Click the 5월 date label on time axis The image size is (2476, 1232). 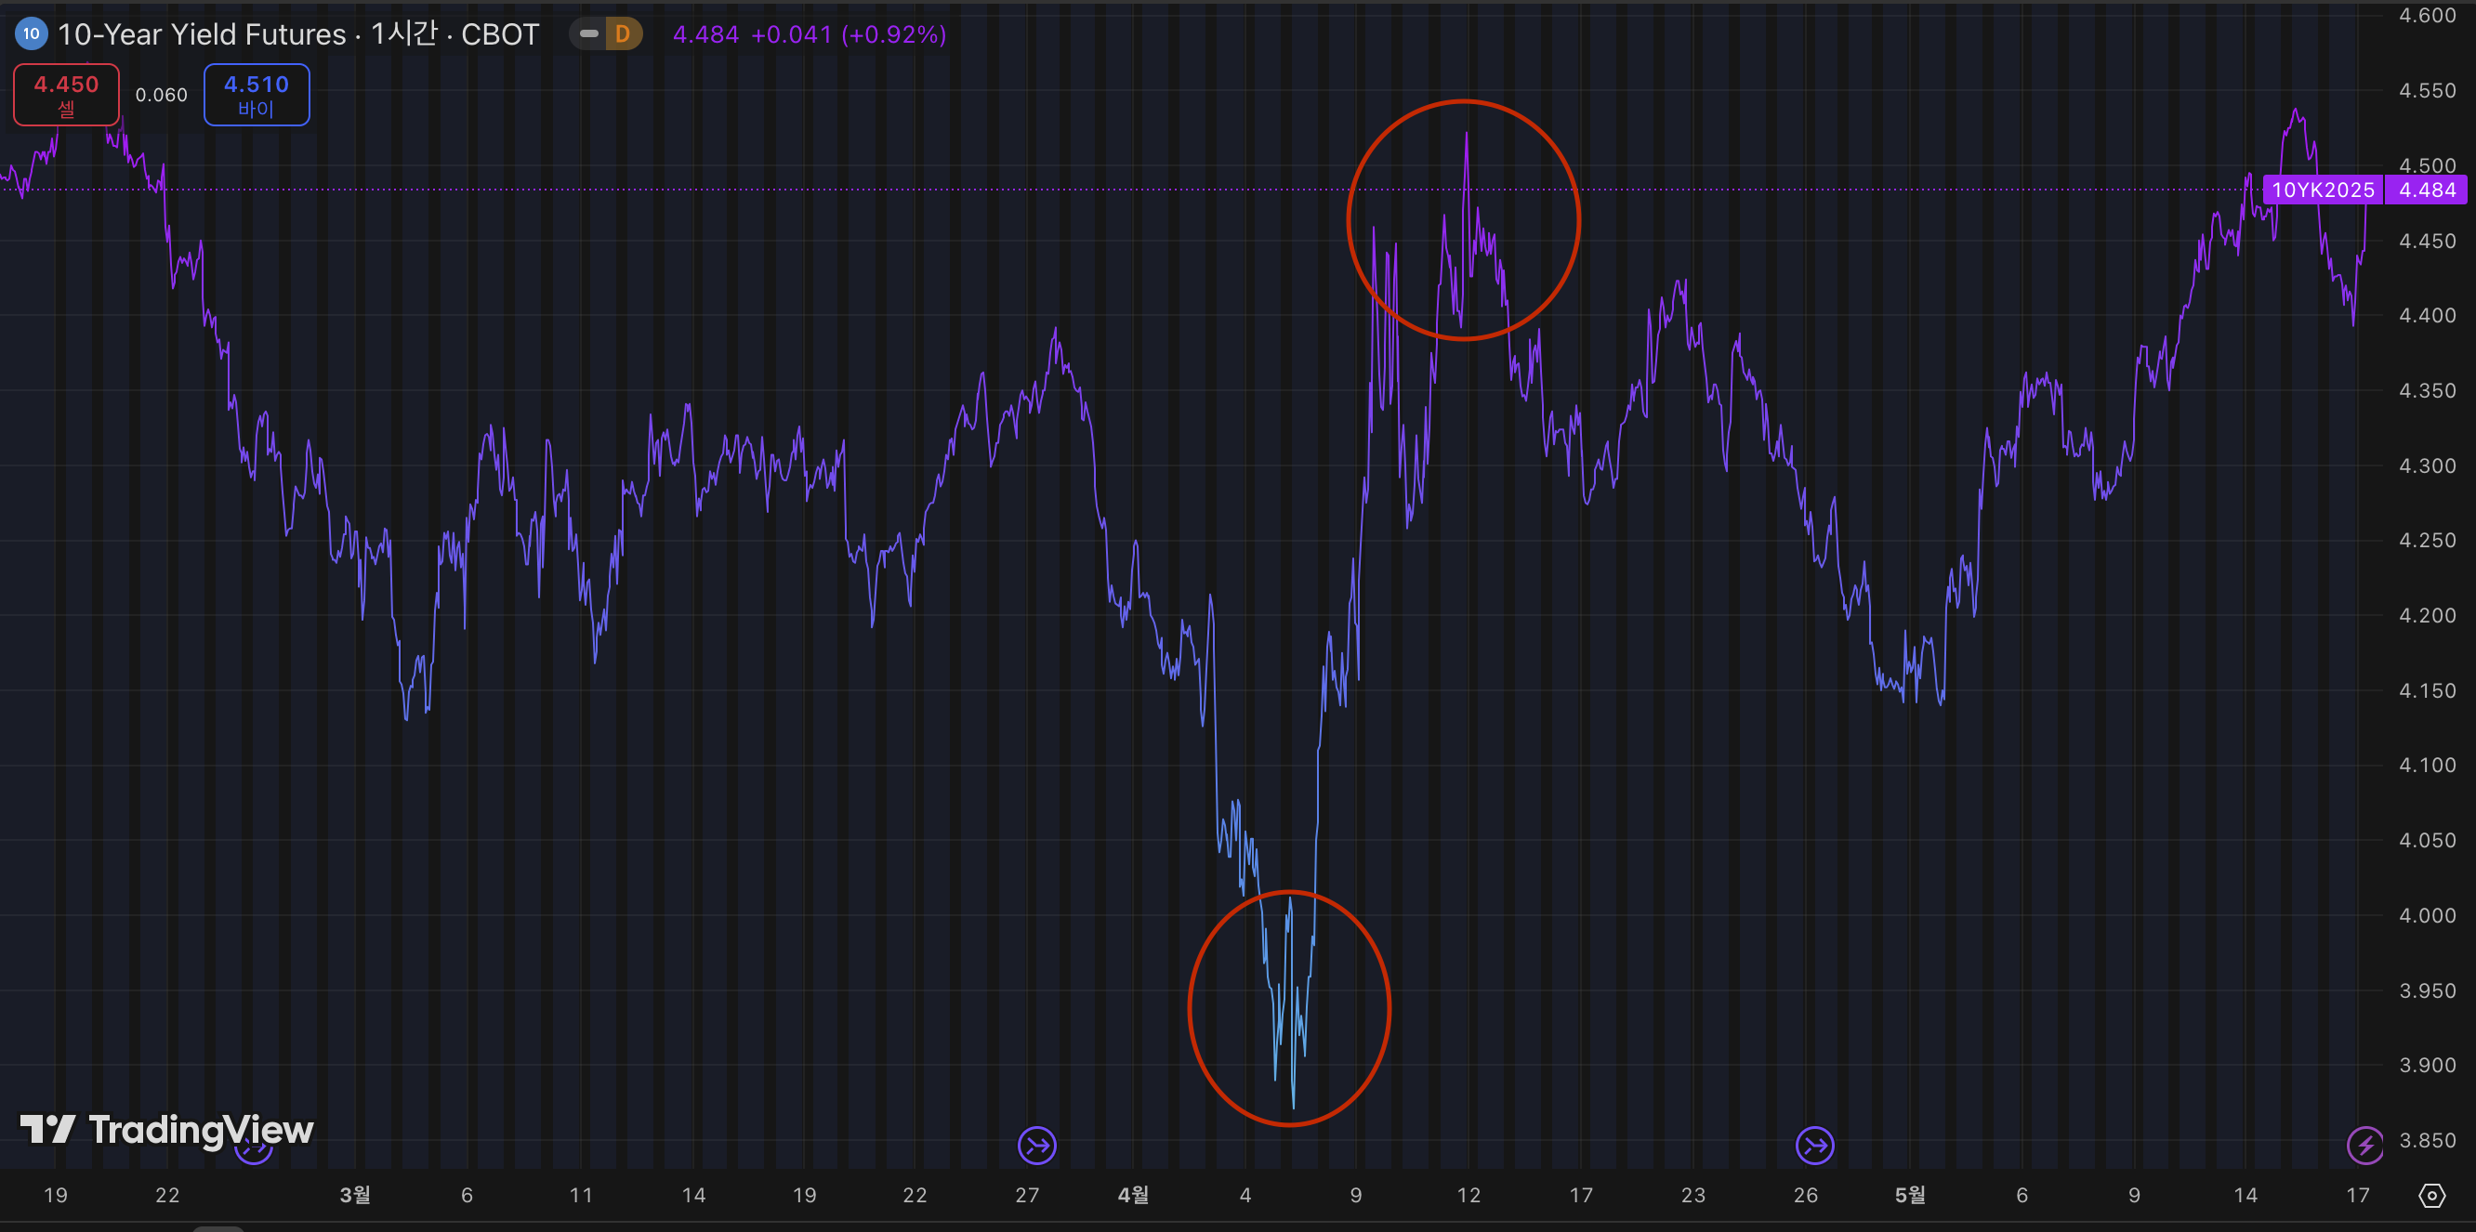(x=1910, y=1195)
